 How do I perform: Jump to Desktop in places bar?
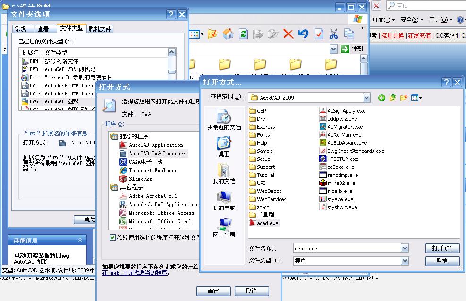pyautogui.click(x=224, y=147)
